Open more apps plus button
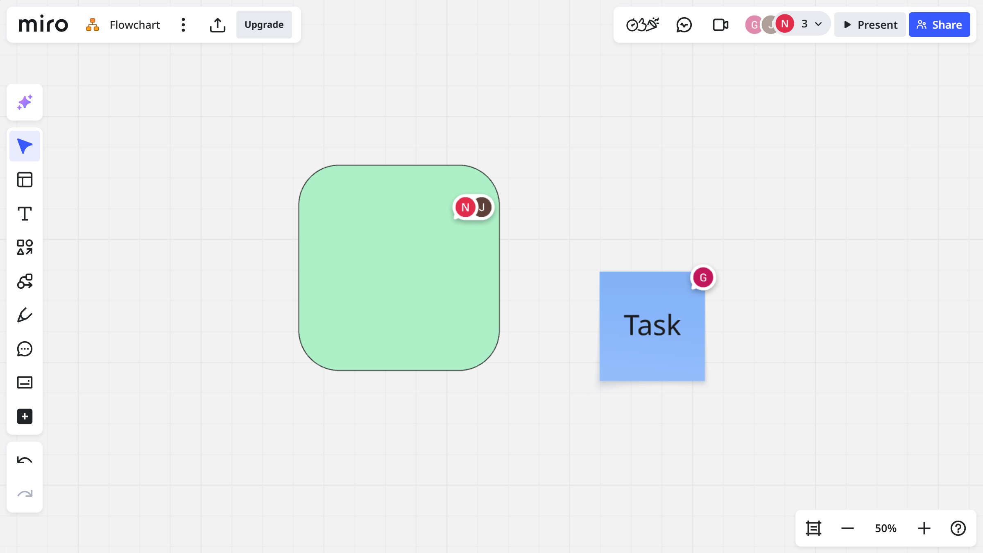The height and width of the screenshot is (553, 983). pyautogui.click(x=25, y=417)
